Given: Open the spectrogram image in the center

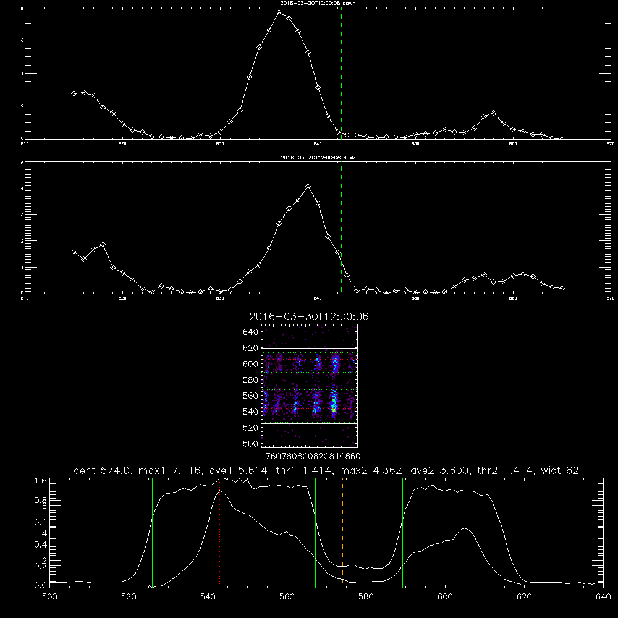Looking at the screenshot, I should coord(310,386).
